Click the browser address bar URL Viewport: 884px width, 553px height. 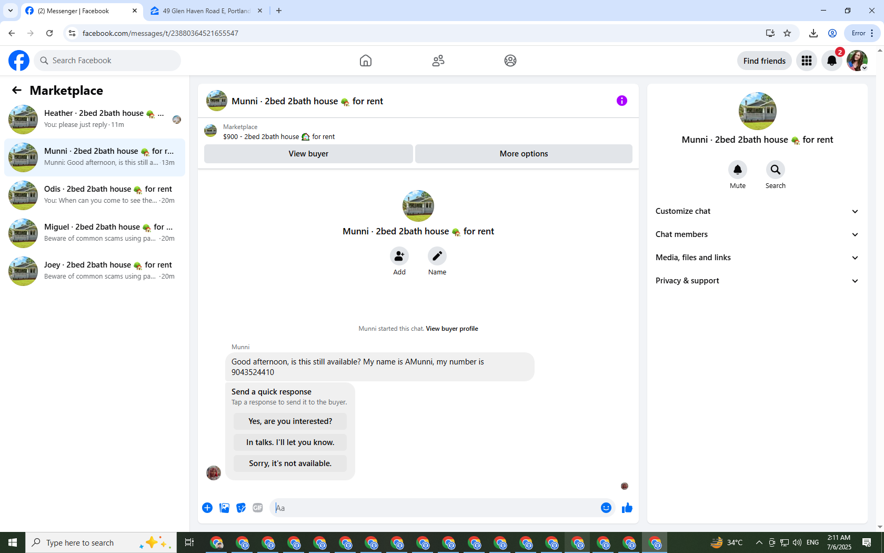tap(160, 33)
